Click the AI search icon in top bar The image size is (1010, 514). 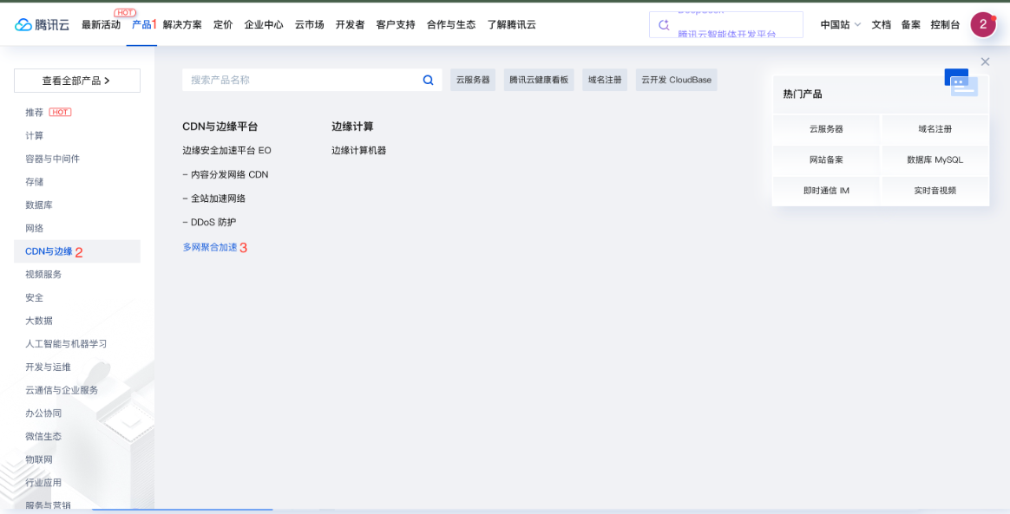click(665, 25)
